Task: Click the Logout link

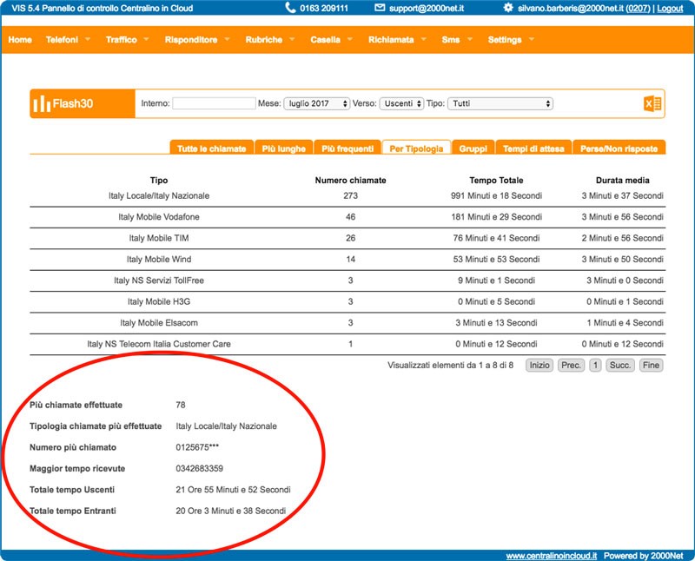Action: 670,8
